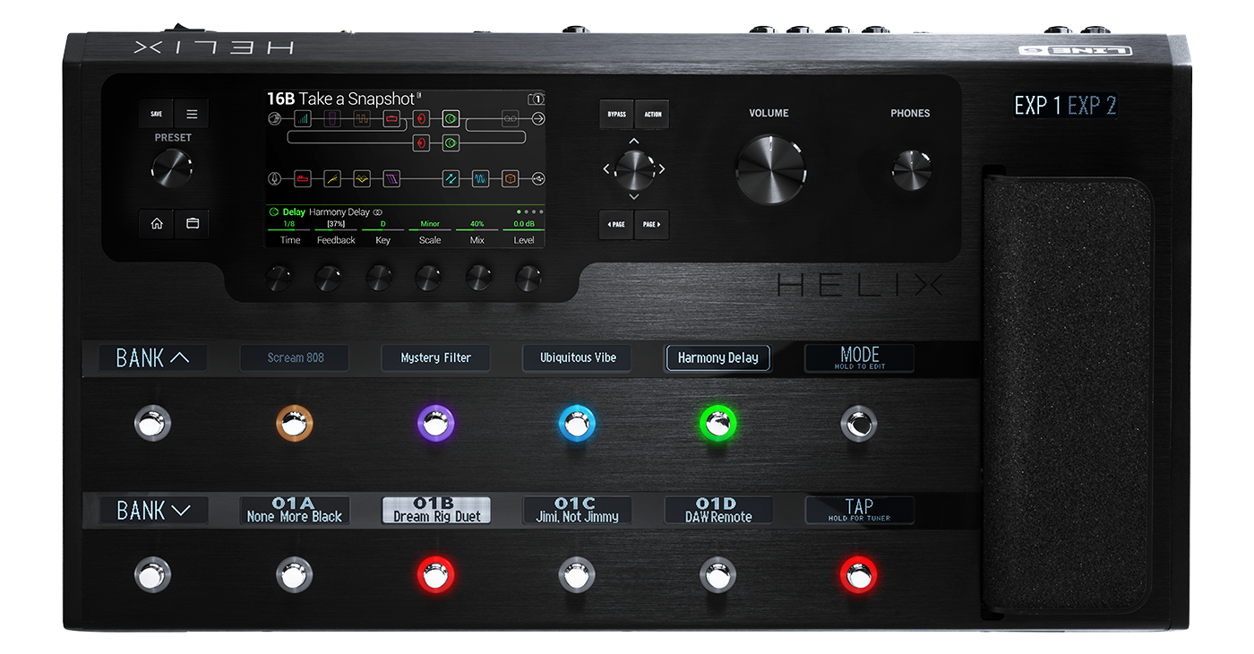Click the large VOLUME knob
Screen dimensions: 1254x654
pyautogui.click(x=770, y=168)
